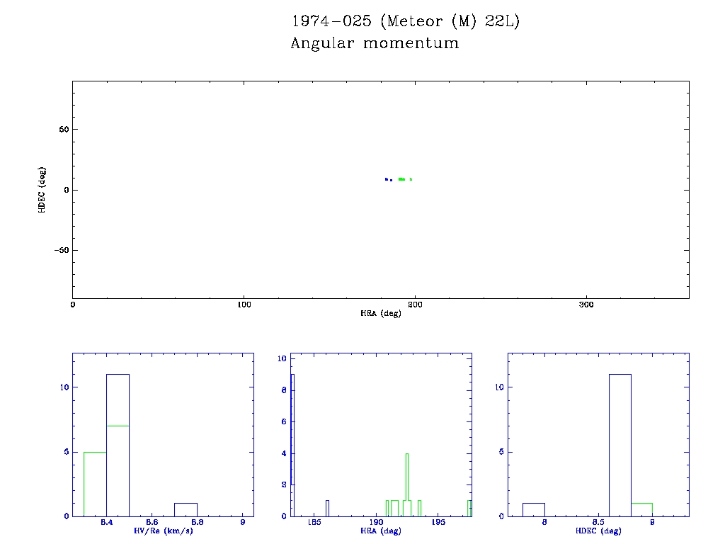Screen dimensions: 725x544
Task: Click the small blue bar left of 8 in the HDEC histogram
Action: click(x=533, y=509)
